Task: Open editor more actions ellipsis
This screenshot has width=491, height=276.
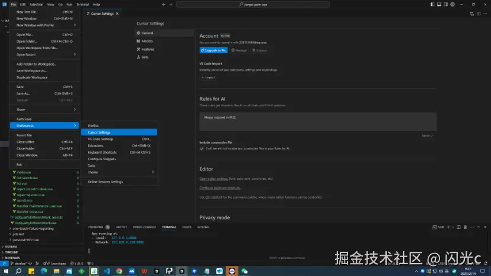Action: [x=485, y=14]
